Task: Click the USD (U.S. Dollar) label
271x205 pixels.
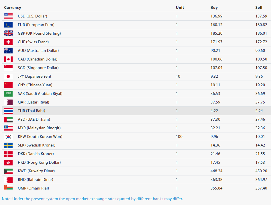Action: coord(32,16)
